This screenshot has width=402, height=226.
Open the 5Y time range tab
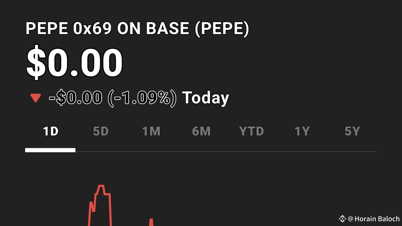(x=352, y=131)
